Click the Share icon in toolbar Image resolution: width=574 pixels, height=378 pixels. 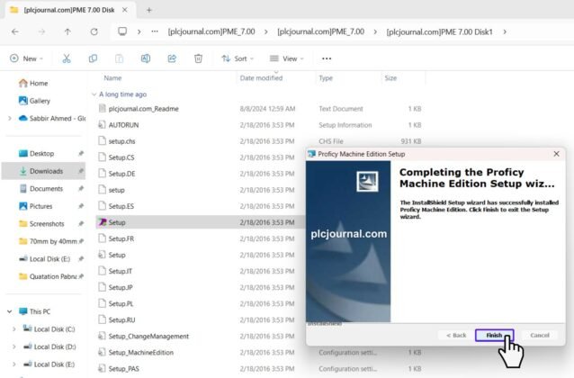172,58
